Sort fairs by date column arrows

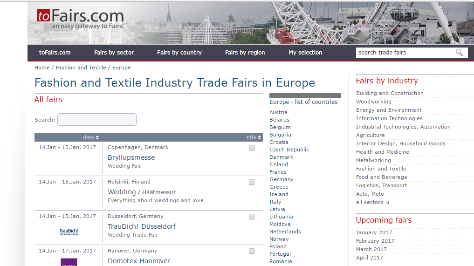pyautogui.click(x=97, y=137)
